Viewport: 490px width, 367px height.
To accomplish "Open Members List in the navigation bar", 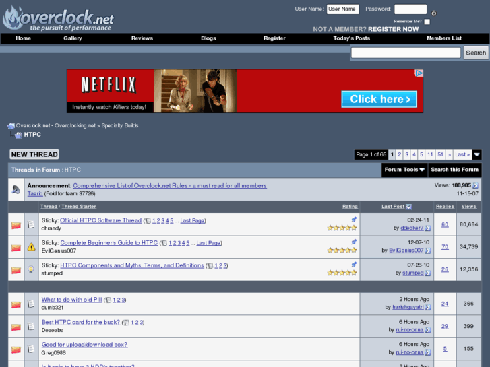I will [x=444, y=38].
